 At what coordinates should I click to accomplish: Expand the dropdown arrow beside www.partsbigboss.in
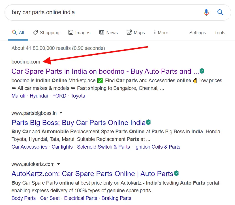pyautogui.click(x=61, y=113)
